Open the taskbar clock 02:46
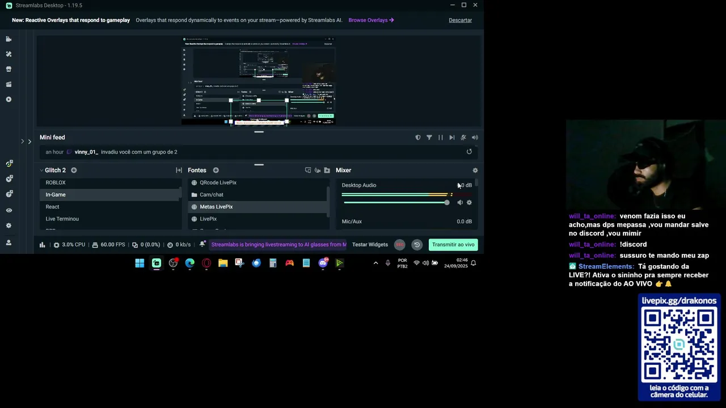 tap(456, 263)
